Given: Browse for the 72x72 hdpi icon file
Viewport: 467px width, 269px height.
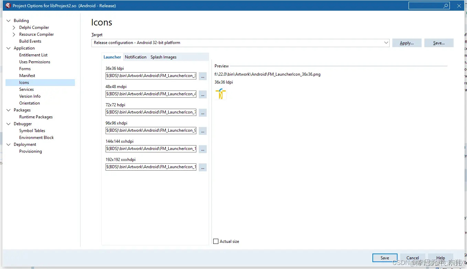Looking at the screenshot, I should point(203,112).
